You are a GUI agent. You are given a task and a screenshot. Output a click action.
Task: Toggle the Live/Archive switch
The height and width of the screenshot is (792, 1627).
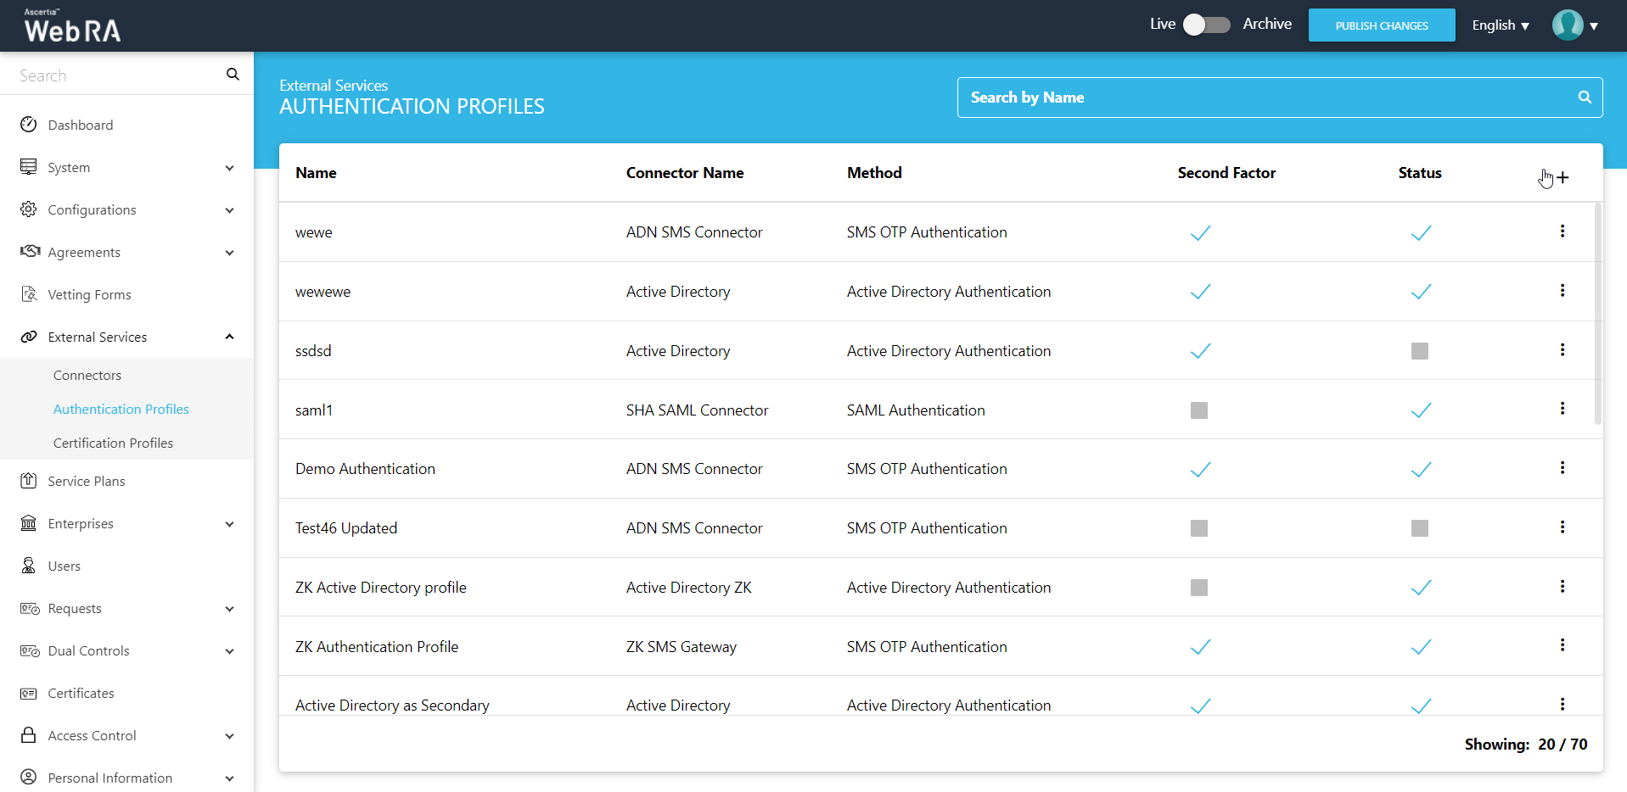pos(1206,25)
